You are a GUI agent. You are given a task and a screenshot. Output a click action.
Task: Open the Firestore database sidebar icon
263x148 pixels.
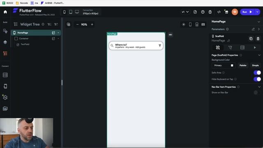tap(5, 75)
